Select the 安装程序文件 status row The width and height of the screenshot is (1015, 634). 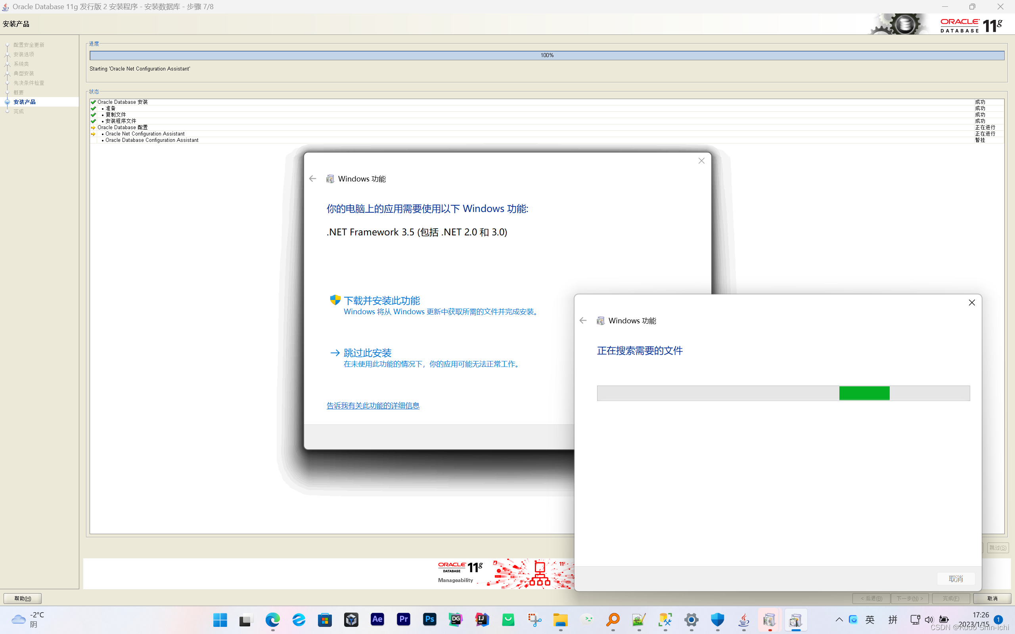(546, 121)
